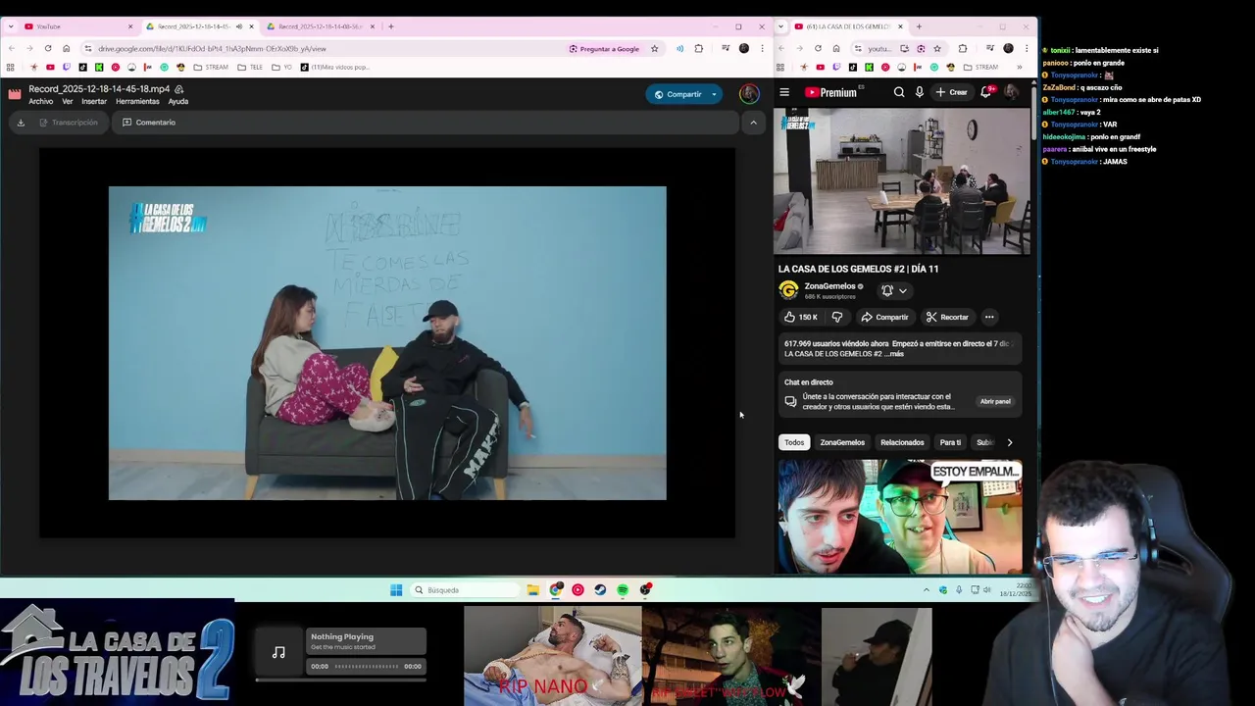Screen dimensions: 1255x706
Task: Open the Archivo menu
Action: 40,101
